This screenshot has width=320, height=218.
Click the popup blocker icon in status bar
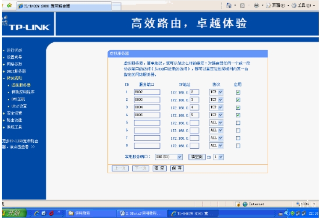238,204
